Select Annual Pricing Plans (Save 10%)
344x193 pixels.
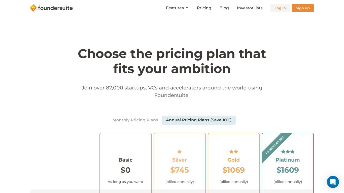(x=199, y=120)
